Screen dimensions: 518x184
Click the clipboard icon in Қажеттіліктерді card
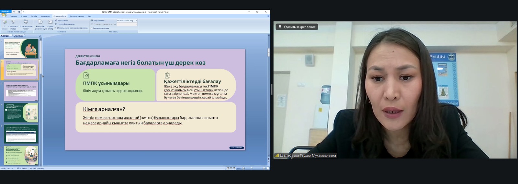[167, 75]
